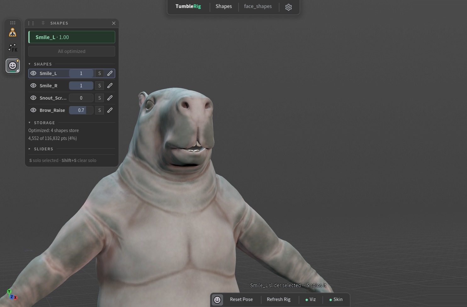Collapse the SHAPES section
Image resolution: width=467 pixels, height=307 pixels.
pos(30,64)
